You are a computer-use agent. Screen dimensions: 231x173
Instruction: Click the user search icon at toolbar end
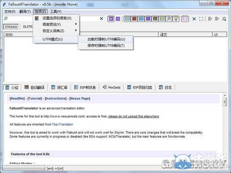(224, 19)
